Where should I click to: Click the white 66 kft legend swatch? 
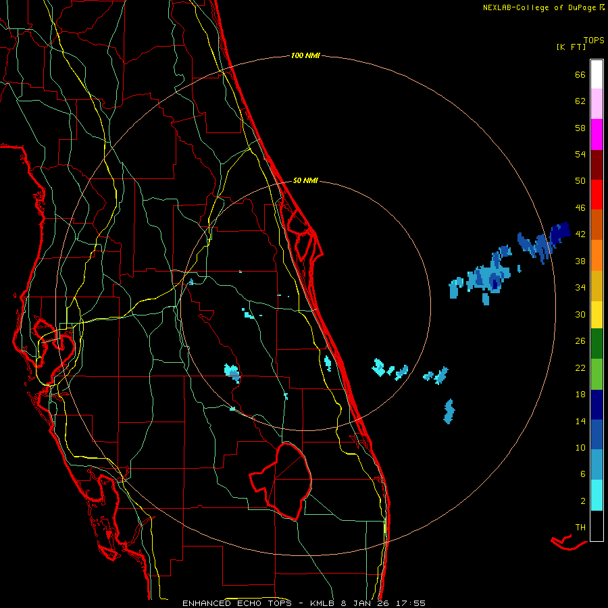[x=597, y=74]
